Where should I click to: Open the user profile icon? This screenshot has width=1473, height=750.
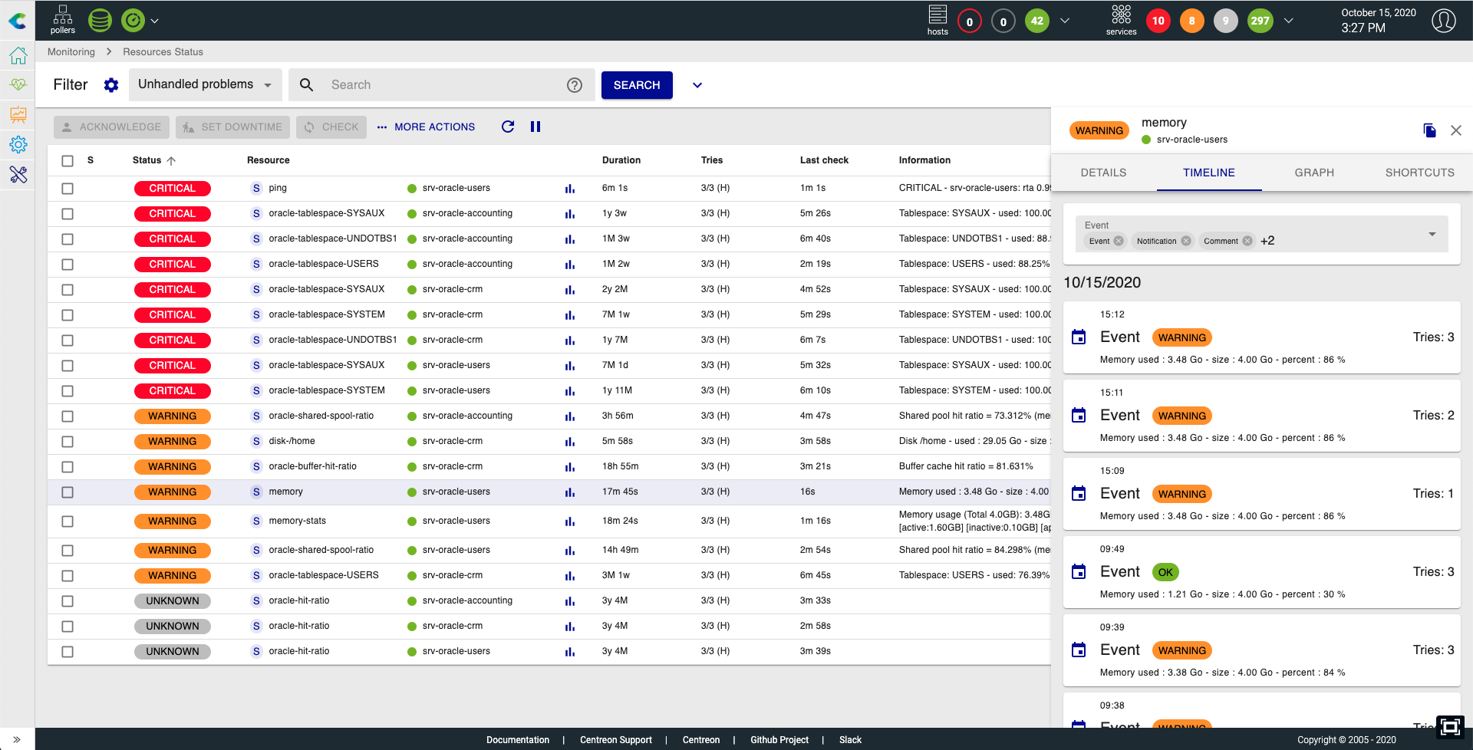point(1443,21)
